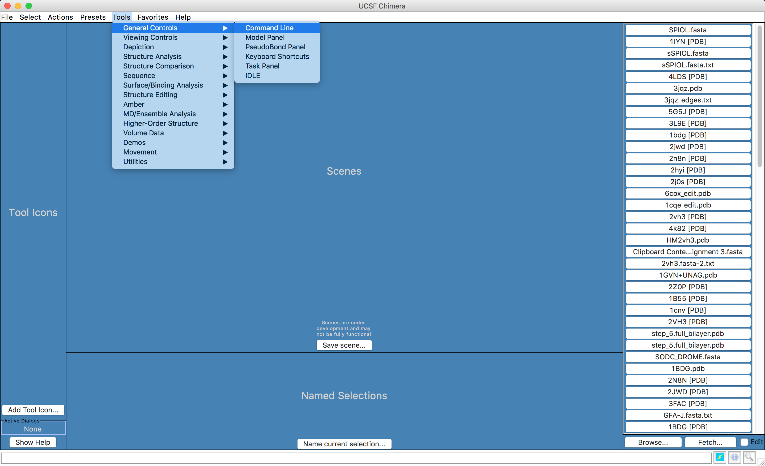The width and height of the screenshot is (765, 466).
Task: Choose PseudoBond Panel from submenu
Action: [277, 47]
